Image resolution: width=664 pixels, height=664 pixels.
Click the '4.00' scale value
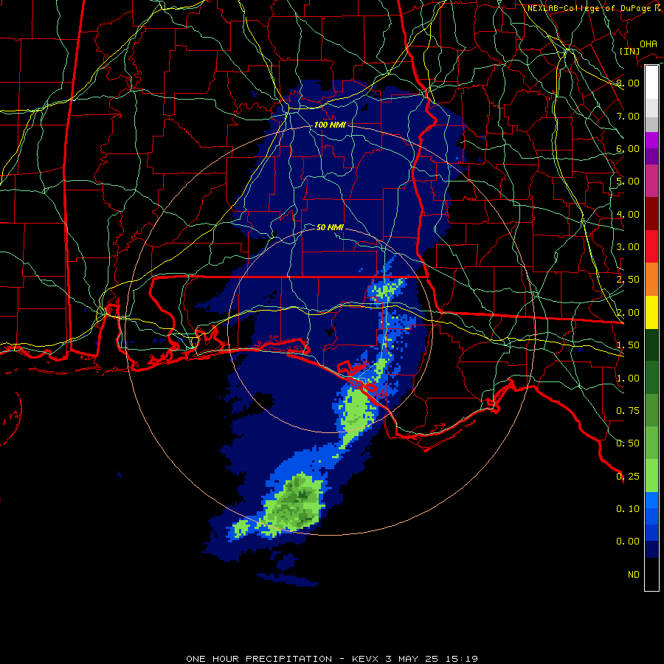coord(628,214)
